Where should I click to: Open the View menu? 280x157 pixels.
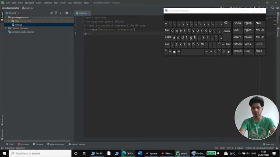pos(20,3)
